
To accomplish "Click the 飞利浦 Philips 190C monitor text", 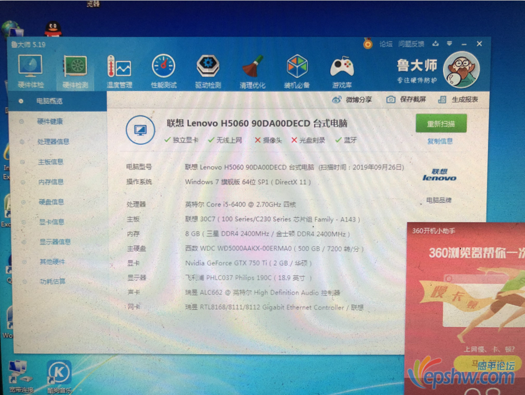I will (x=248, y=278).
